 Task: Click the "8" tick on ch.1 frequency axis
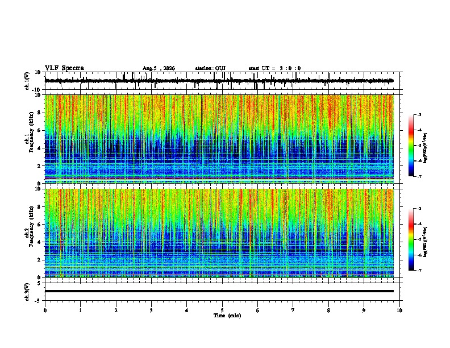point(39,113)
